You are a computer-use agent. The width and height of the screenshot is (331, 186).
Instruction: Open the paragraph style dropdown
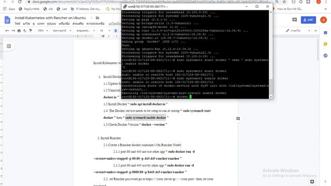(62, 31)
